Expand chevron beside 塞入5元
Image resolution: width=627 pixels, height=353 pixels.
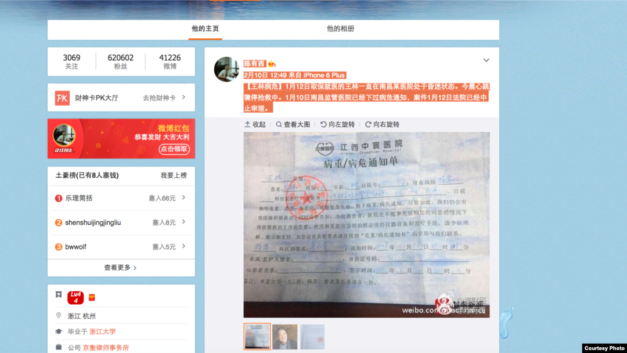coord(183,246)
